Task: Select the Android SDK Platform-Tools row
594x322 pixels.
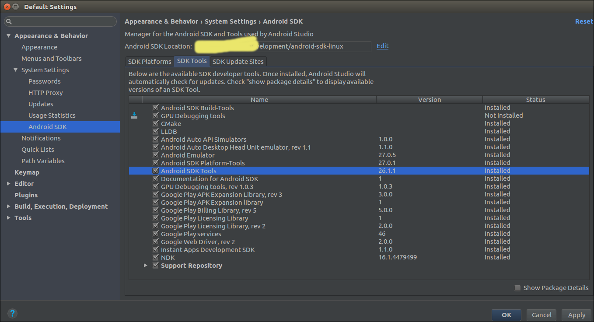Action: coord(359,163)
